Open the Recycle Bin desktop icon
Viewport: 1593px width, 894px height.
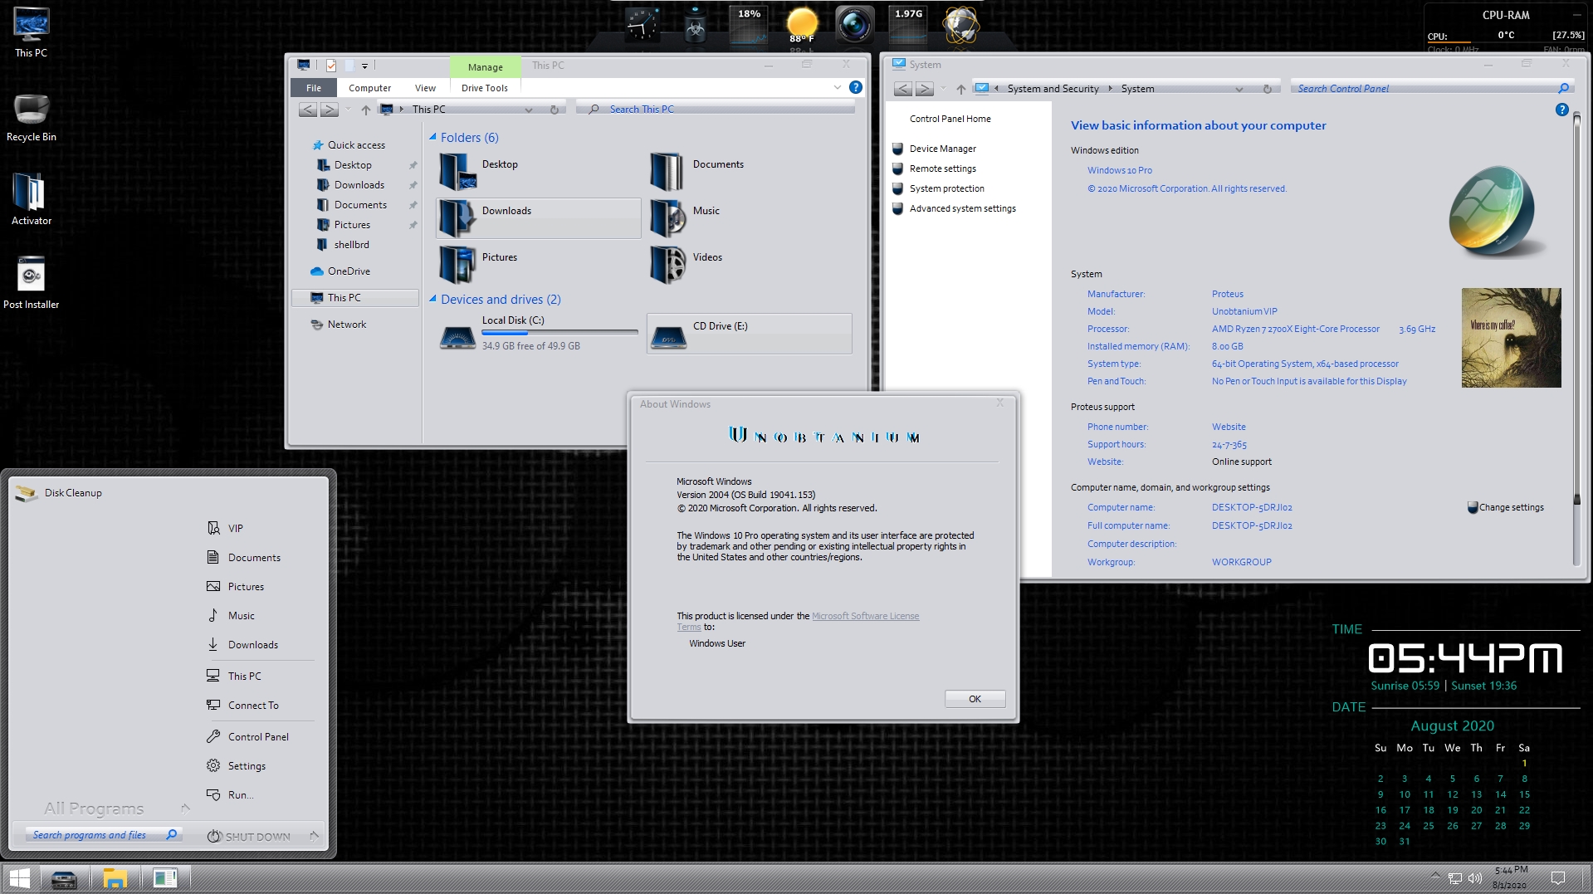coord(31,117)
